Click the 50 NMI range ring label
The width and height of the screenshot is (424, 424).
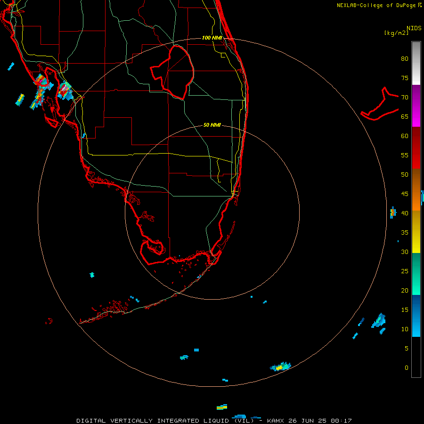click(212, 125)
